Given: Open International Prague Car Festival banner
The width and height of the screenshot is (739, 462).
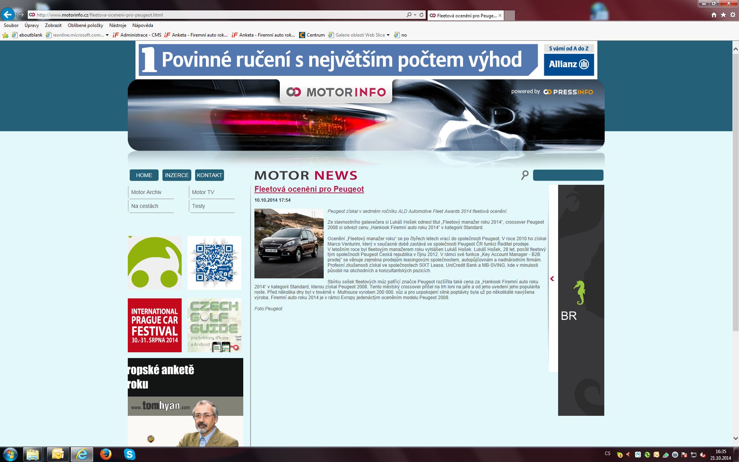Looking at the screenshot, I should click(155, 325).
